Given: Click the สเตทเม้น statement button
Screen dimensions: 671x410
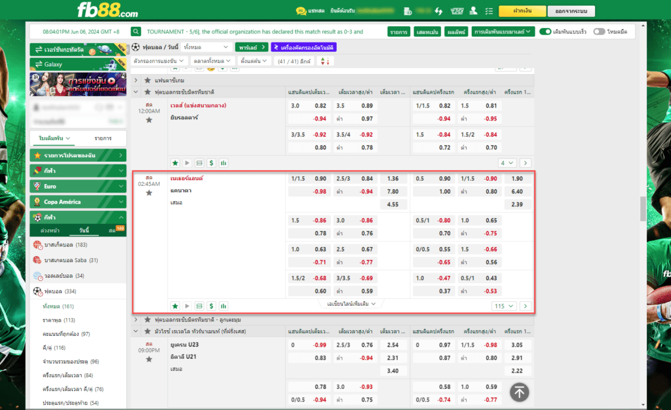Looking at the screenshot, I should (427, 31).
